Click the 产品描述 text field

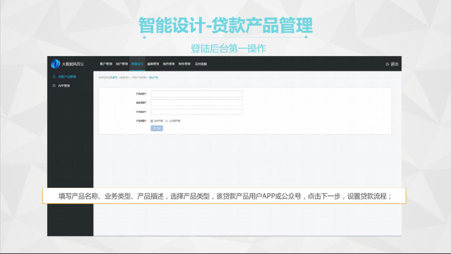tap(196, 112)
